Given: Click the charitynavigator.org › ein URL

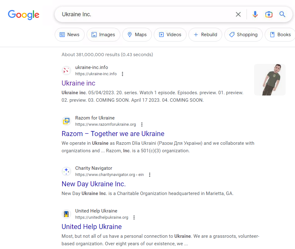Looking at the screenshot, I should coord(109,175).
